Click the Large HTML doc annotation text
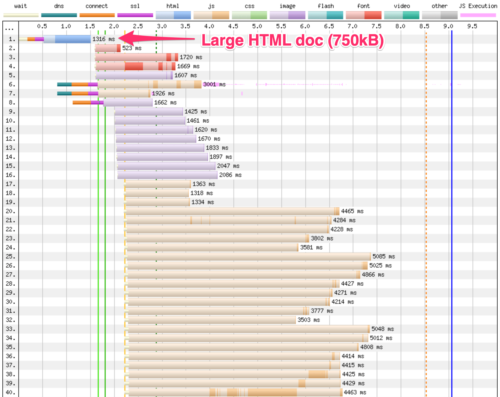500x397 pixels. [292, 40]
